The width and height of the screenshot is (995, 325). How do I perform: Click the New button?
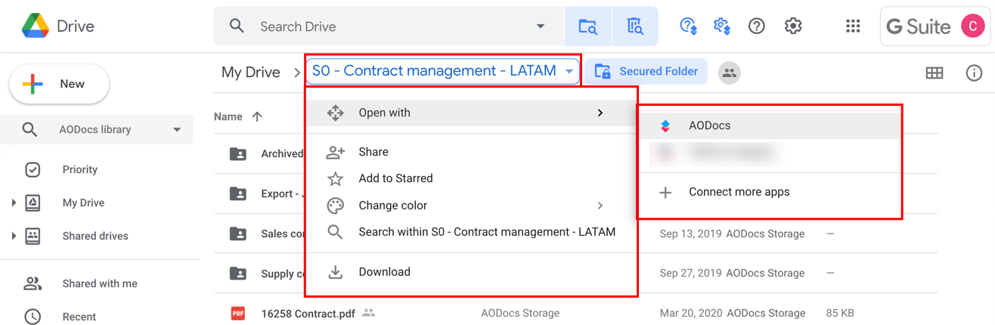pos(59,84)
